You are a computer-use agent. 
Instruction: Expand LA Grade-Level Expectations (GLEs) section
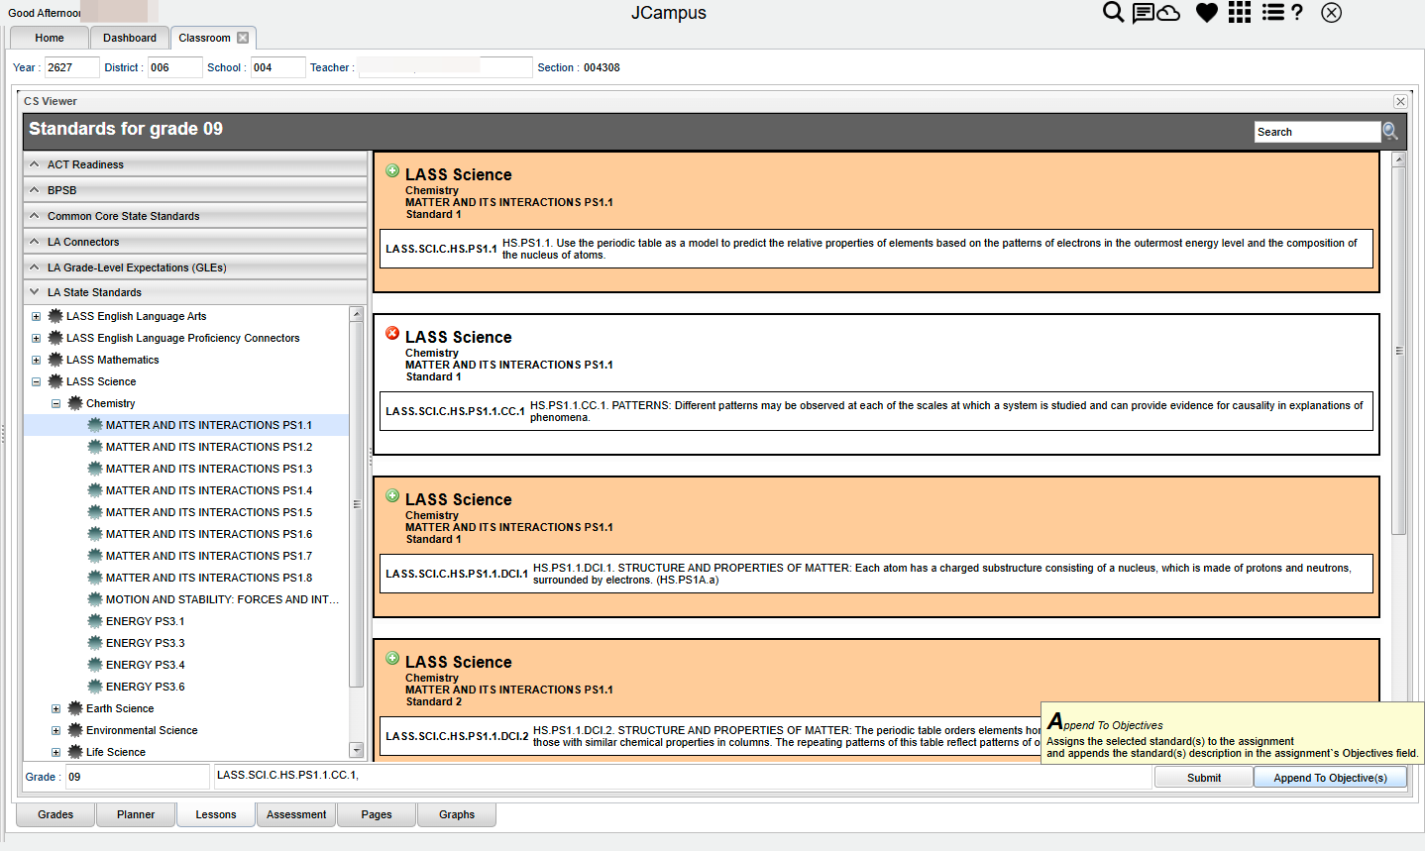(195, 267)
